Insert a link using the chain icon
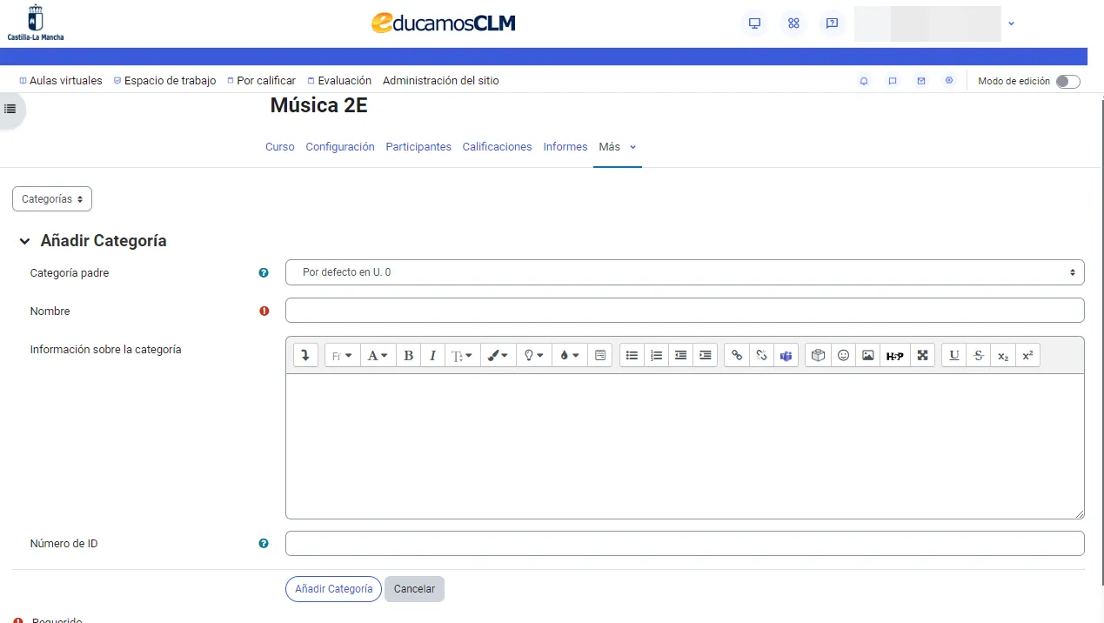The height and width of the screenshot is (623, 1104). point(737,355)
